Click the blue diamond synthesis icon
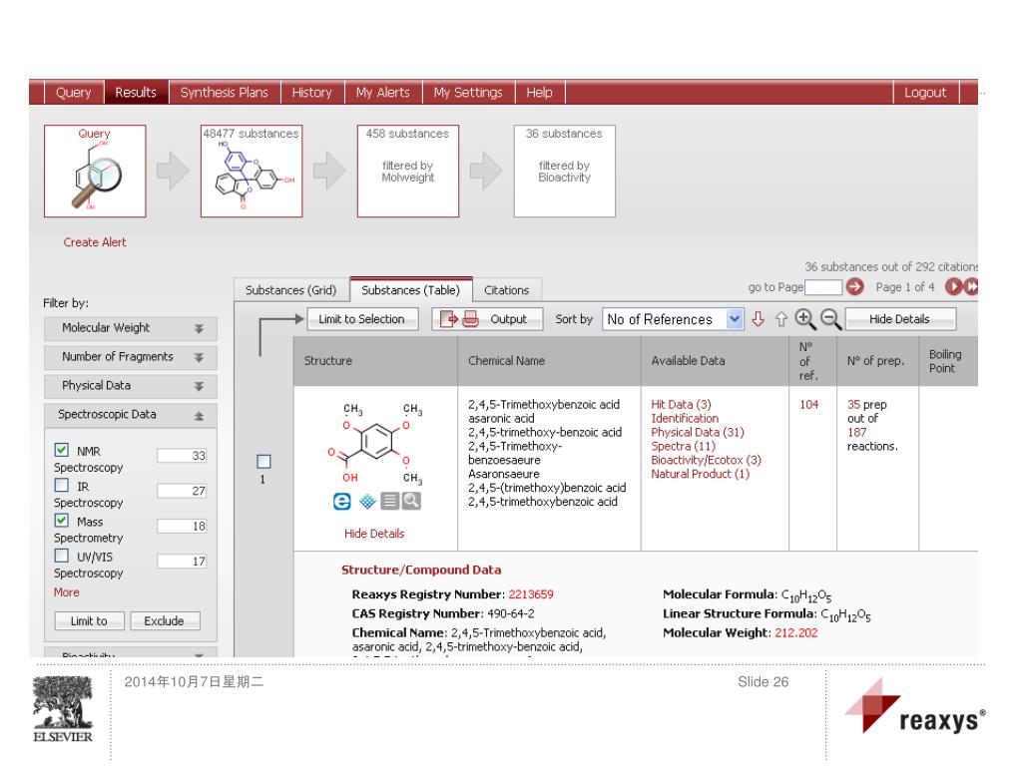Screen dimensions: 1022x766 pos(367,501)
